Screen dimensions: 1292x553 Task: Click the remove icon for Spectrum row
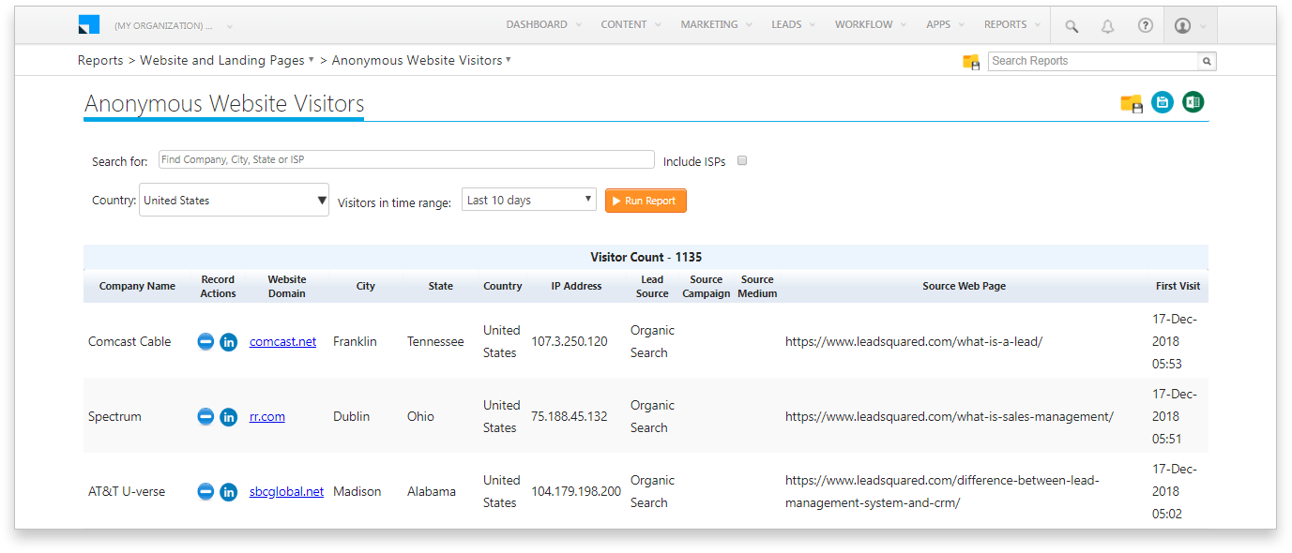click(x=205, y=416)
